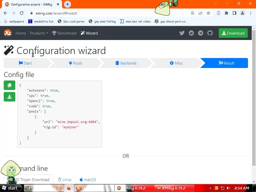The height and width of the screenshot is (192, 256).
Task: Go forward in browser history
Action: [13, 13]
